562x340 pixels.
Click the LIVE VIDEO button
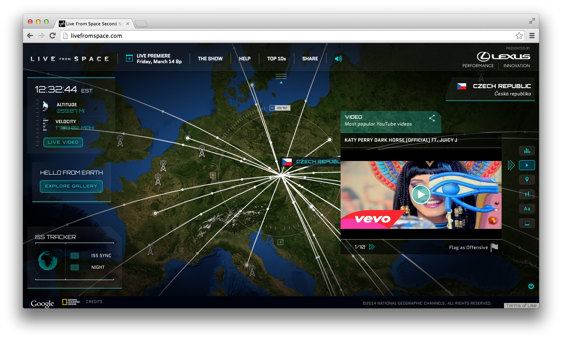(x=63, y=142)
